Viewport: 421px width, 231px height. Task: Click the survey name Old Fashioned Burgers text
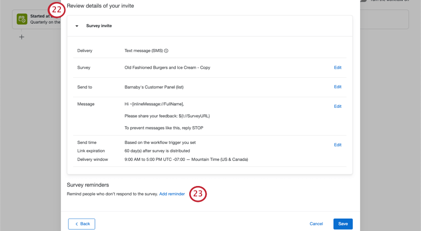pos(167,68)
